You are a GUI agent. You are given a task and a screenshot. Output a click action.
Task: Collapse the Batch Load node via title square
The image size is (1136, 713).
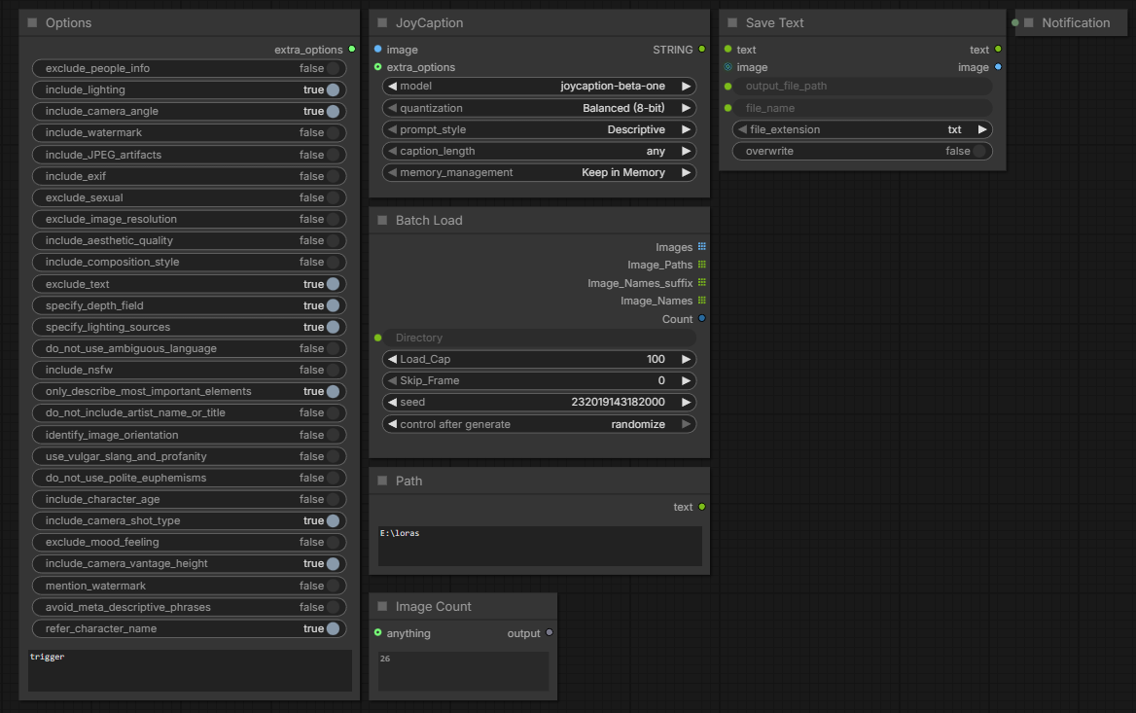[382, 220]
